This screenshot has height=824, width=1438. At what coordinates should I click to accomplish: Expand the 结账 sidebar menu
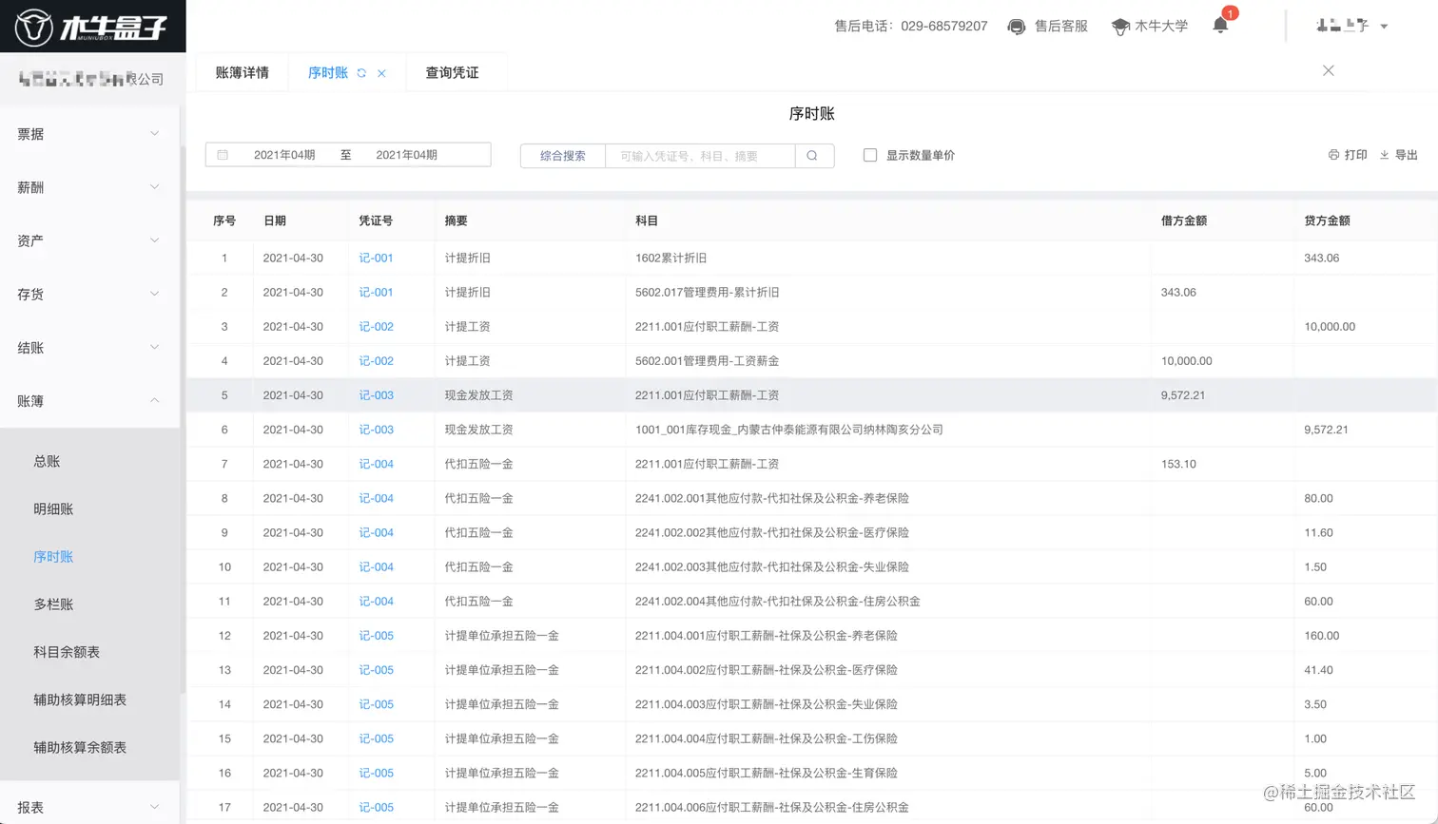(x=89, y=347)
